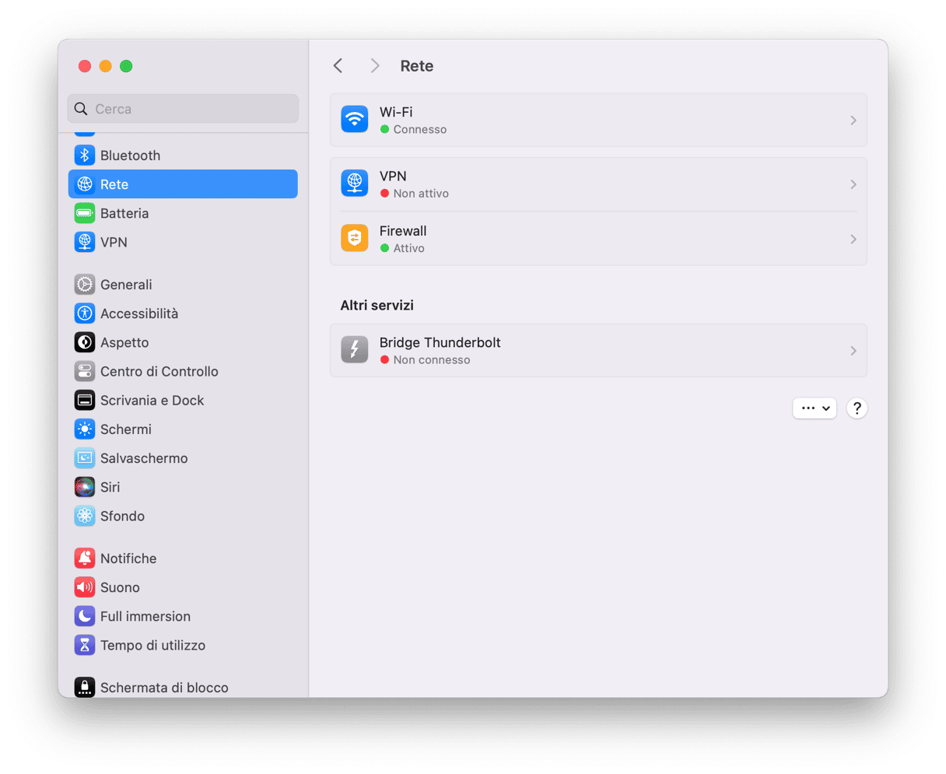Viewport: 946px width, 774px height.
Task: Click the Tempo di utilizzo hourglass icon
Action: (85, 645)
